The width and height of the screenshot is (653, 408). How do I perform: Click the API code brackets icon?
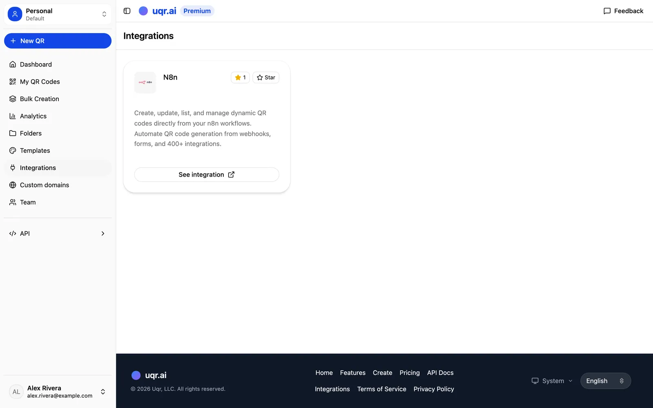coord(13,233)
